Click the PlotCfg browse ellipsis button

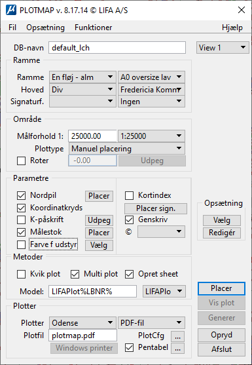(x=177, y=336)
